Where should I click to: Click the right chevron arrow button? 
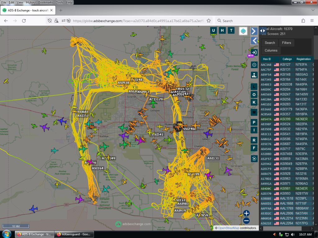click(x=254, y=31)
